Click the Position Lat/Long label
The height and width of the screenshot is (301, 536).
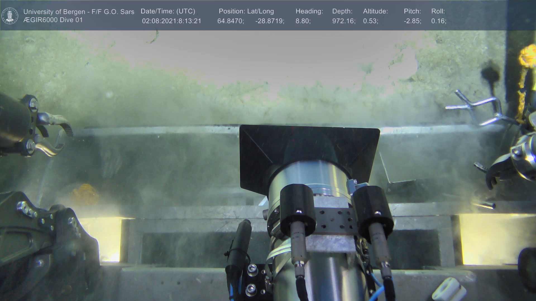246,11
